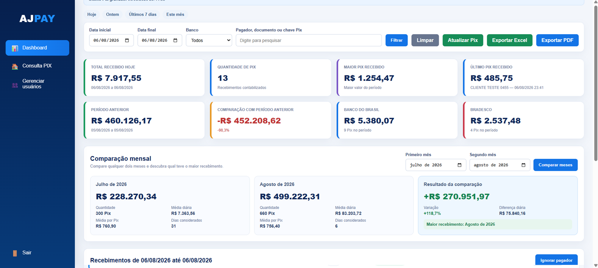Open calendar picker for Data inicial
The height and width of the screenshot is (268, 598).
click(127, 40)
